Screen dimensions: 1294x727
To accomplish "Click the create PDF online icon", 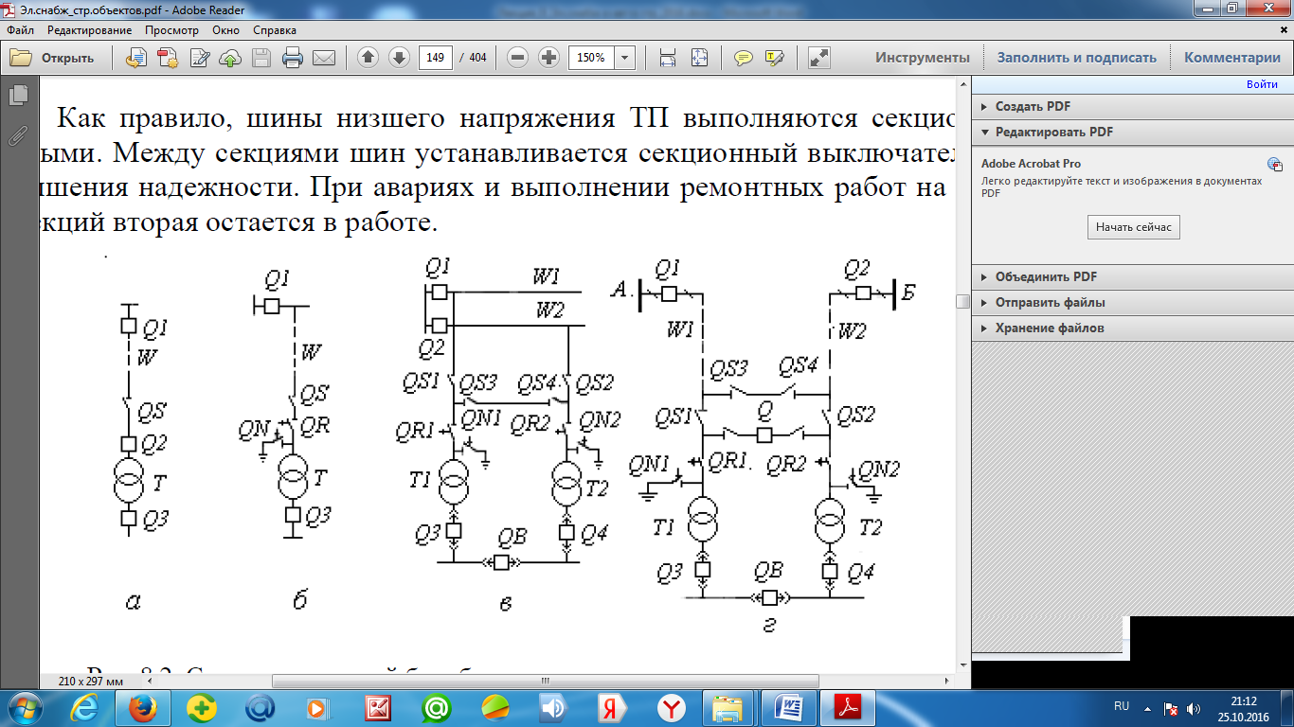I will pyautogui.click(x=168, y=58).
